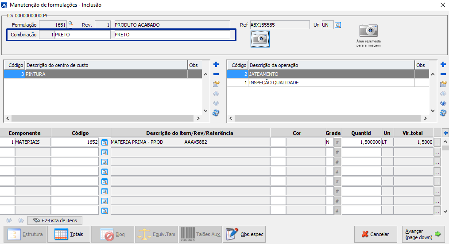This screenshot has height=244, width=449.
Task: Add an operation with the plus icon
Action: tap(443, 65)
